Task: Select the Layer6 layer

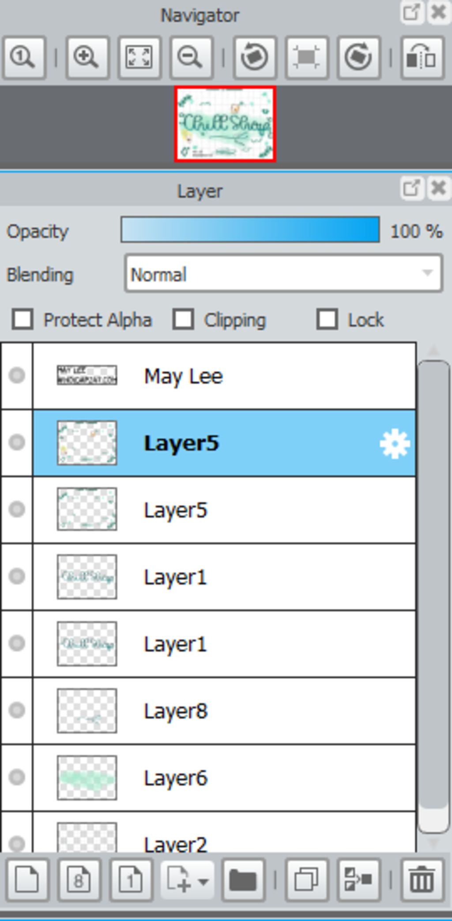Action: tap(221, 778)
